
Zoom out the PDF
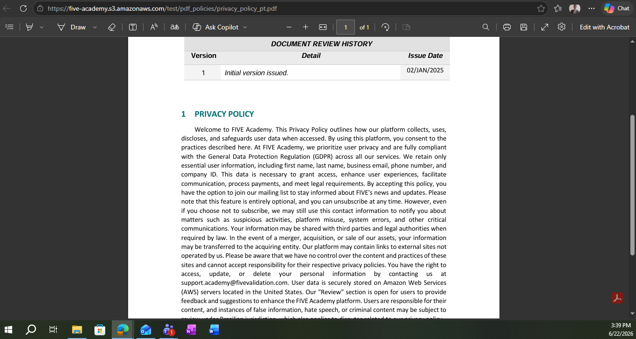pyautogui.click(x=289, y=27)
